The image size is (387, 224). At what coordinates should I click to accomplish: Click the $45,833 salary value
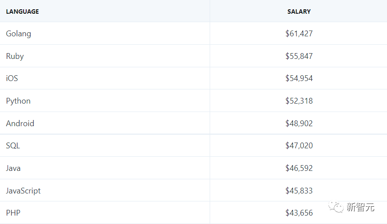pyautogui.click(x=299, y=191)
